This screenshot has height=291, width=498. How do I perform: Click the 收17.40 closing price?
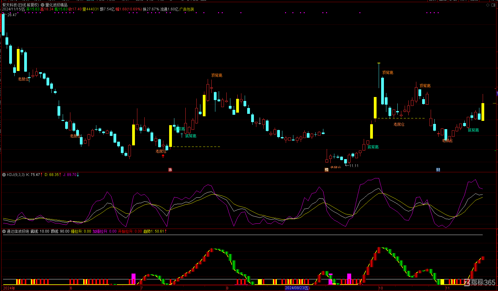tap(75, 9)
